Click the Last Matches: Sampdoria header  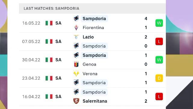pyautogui.click(x=52, y=8)
